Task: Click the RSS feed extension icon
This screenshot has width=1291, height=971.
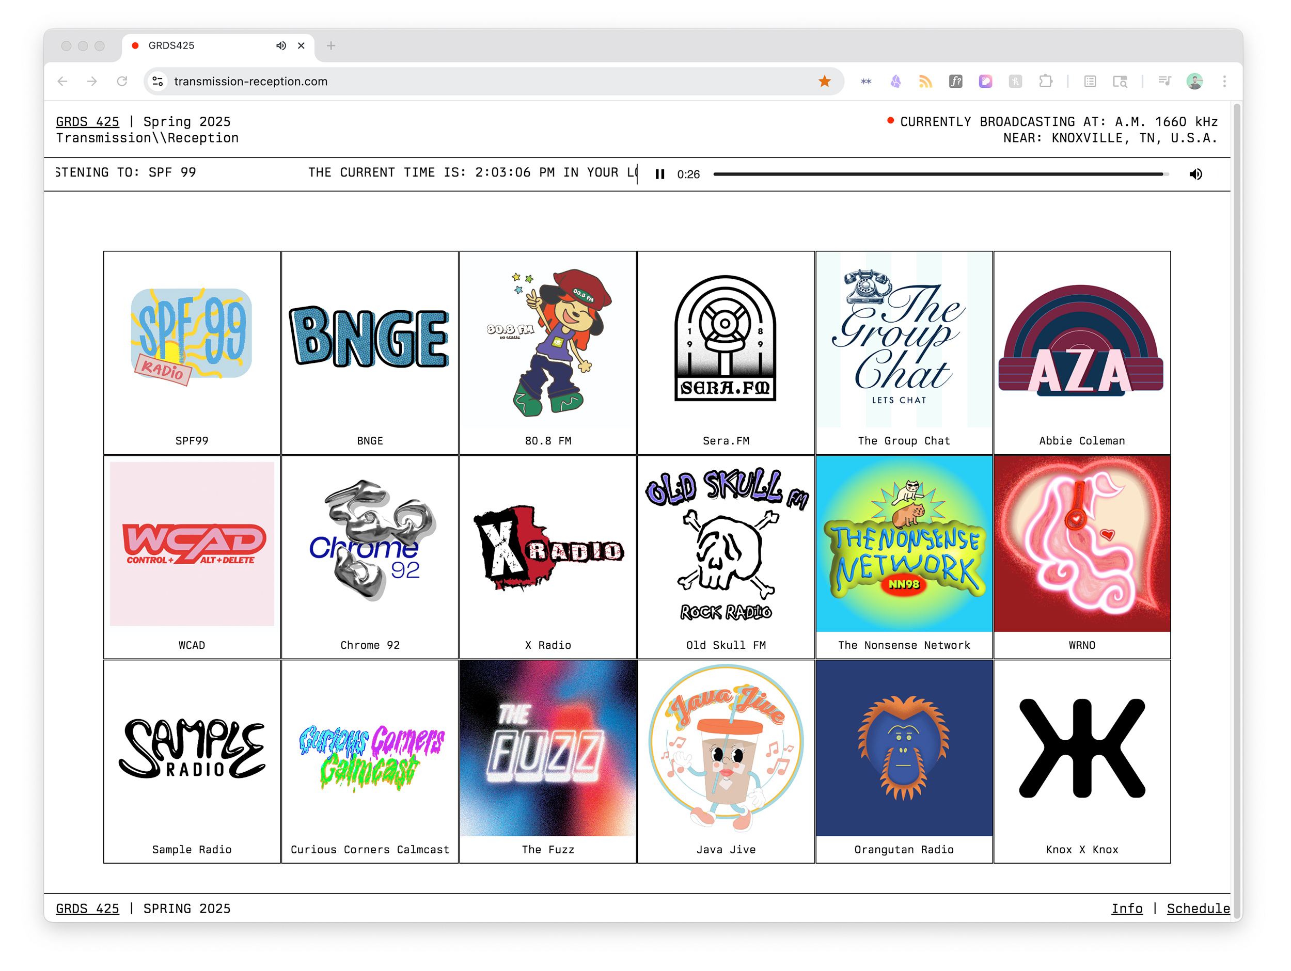Action: point(925,81)
